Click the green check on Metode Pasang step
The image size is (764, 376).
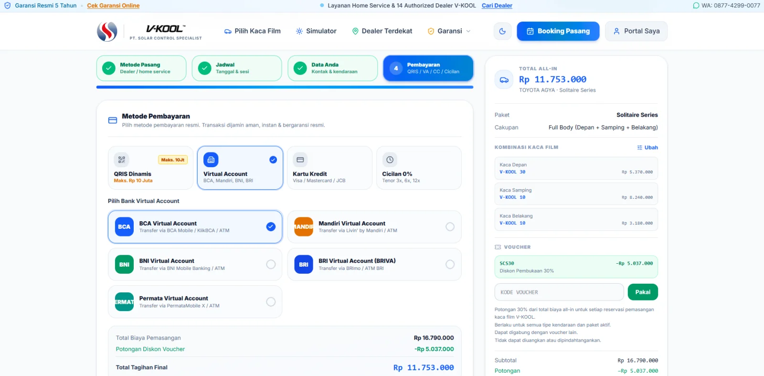point(109,68)
